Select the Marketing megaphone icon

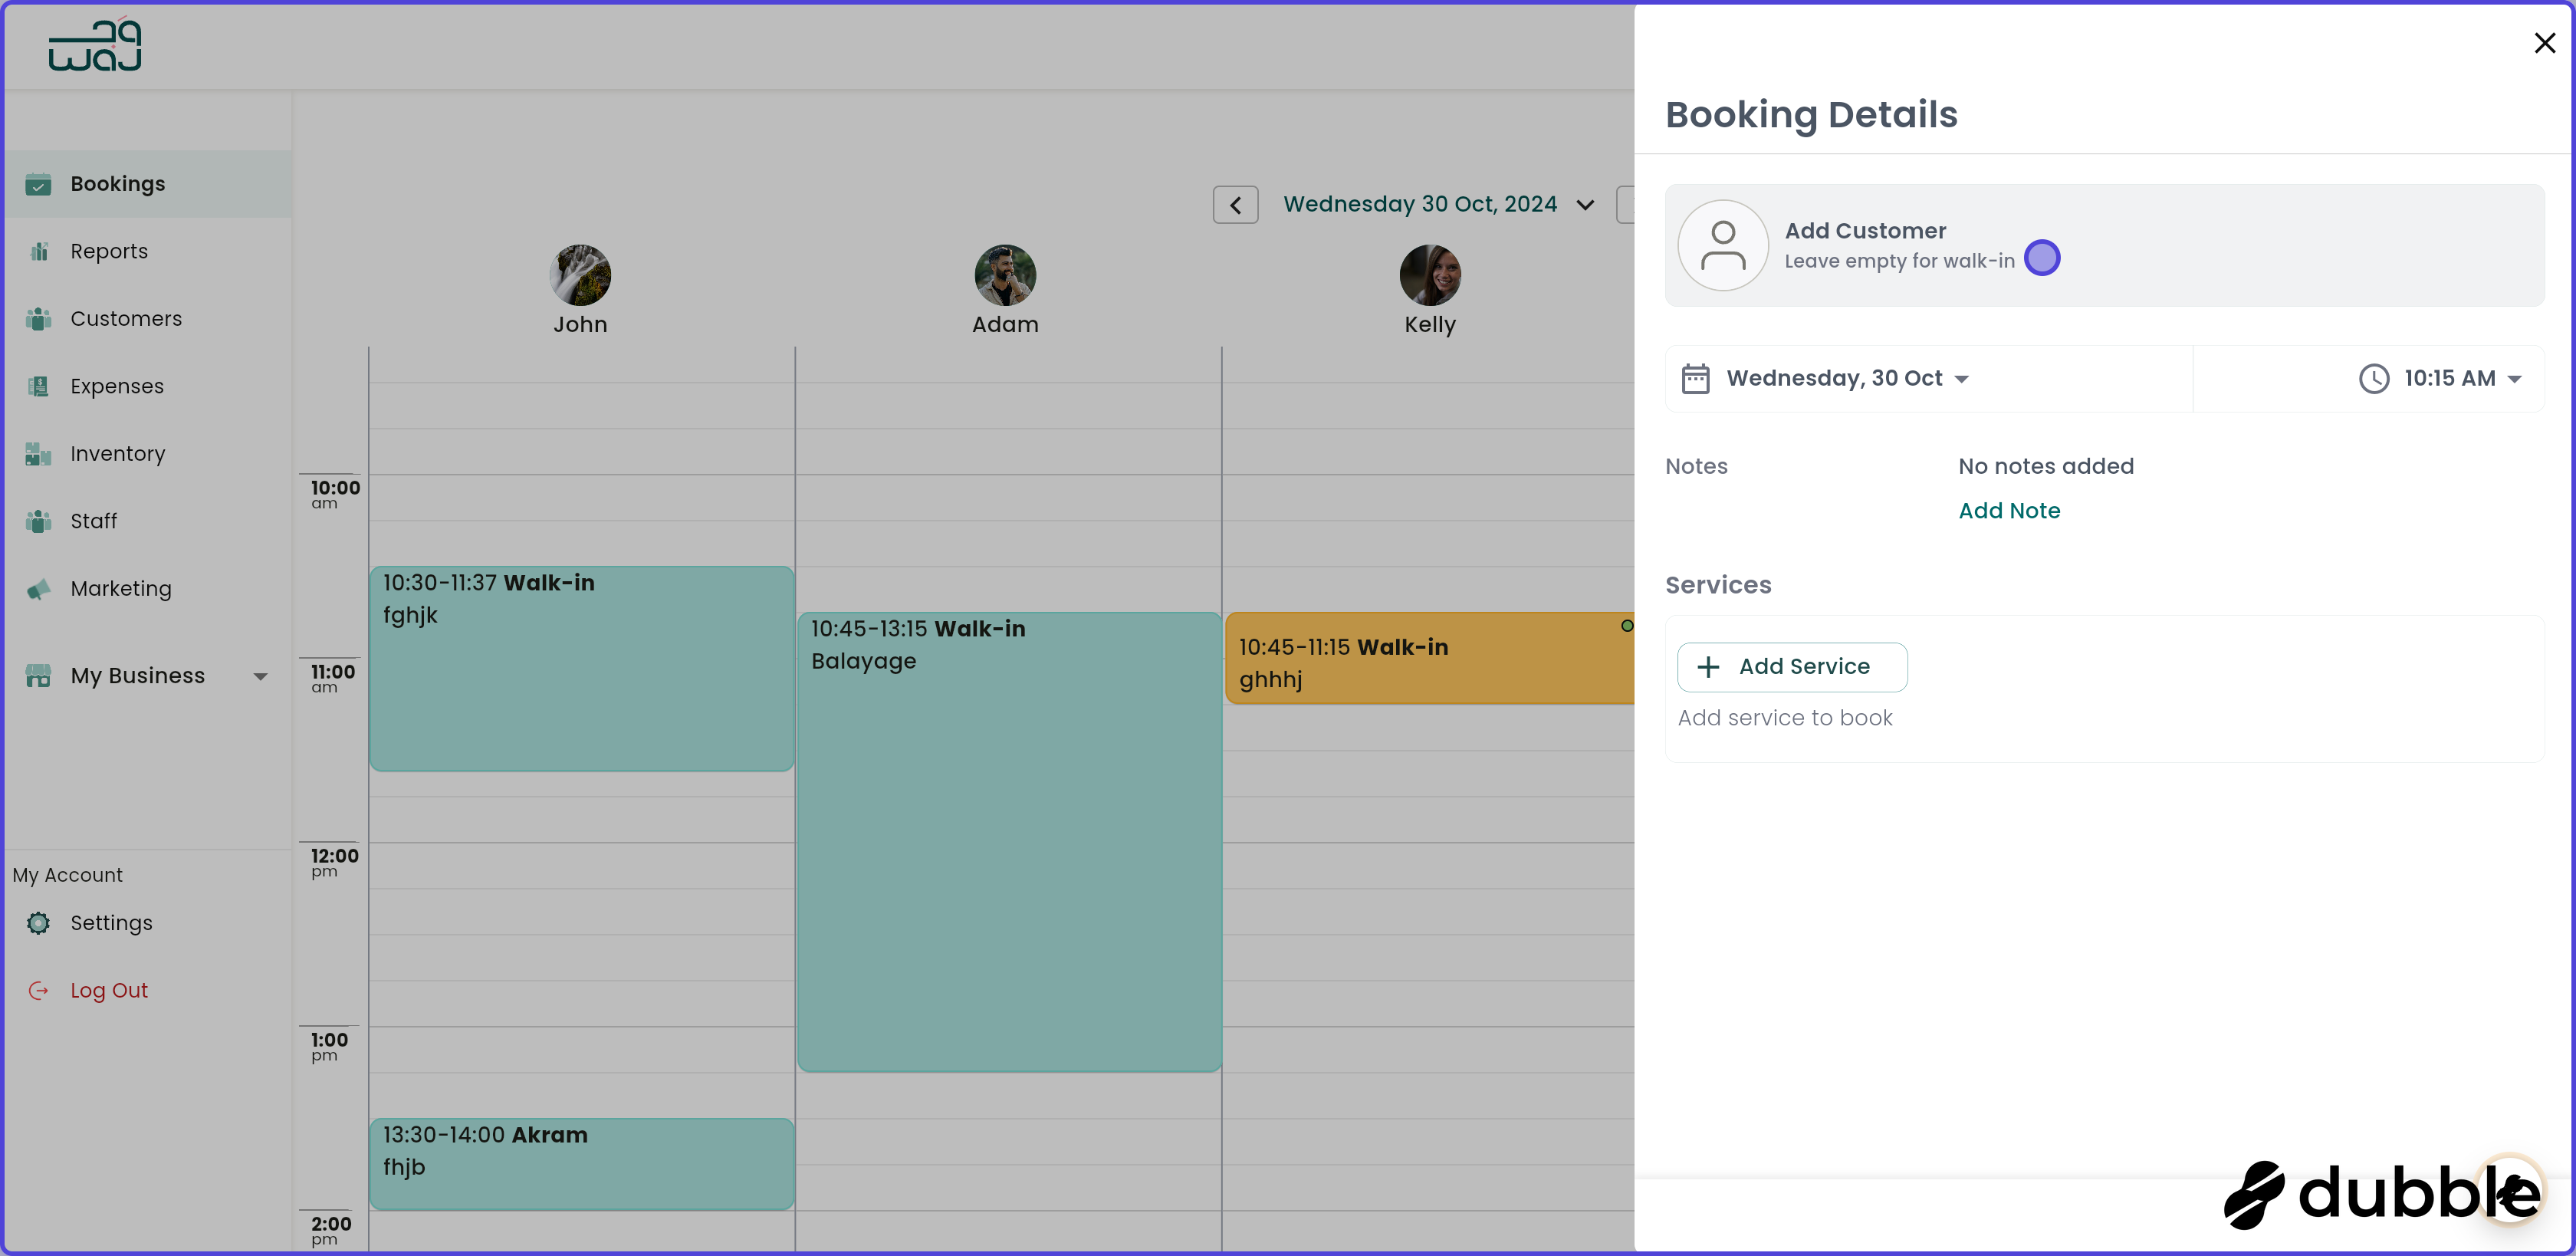pyautogui.click(x=38, y=588)
